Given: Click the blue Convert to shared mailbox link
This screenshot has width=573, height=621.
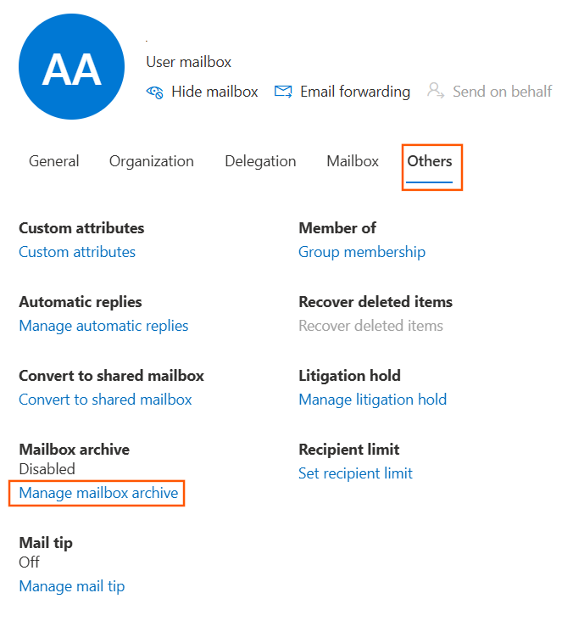Looking at the screenshot, I should click(105, 400).
